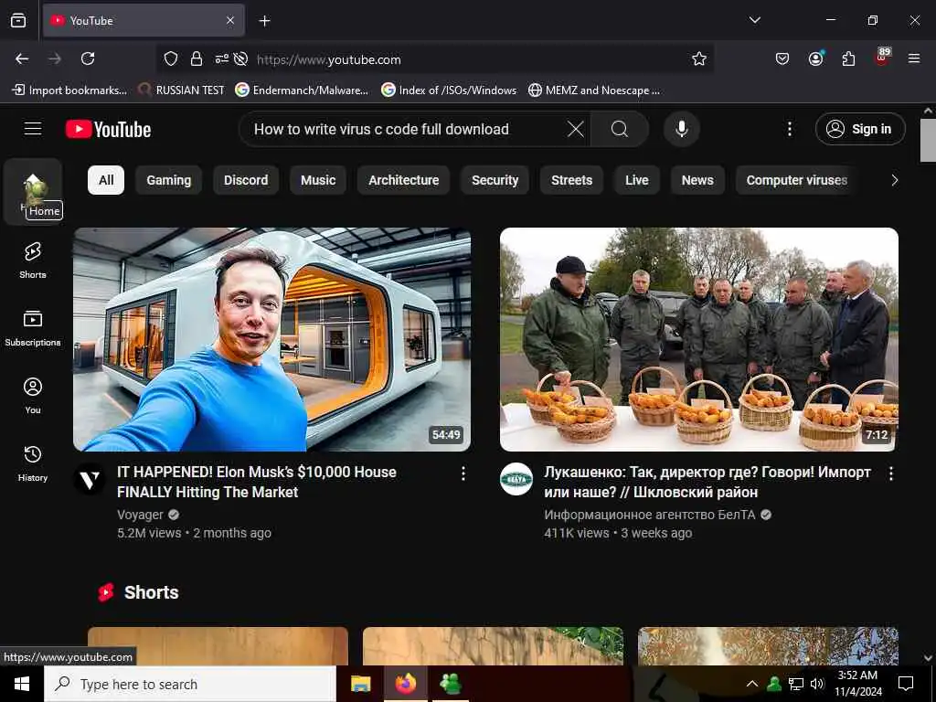Image resolution: width=936 pixels, height=702 pixels.
Task: Select the Streets filter chip
Action: 572,180
